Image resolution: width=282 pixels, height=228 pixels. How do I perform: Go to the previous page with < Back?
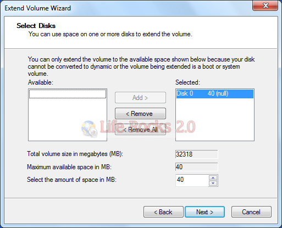[163, 212]
